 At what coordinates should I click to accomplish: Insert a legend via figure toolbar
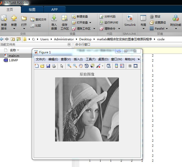(x=122, y=66)
